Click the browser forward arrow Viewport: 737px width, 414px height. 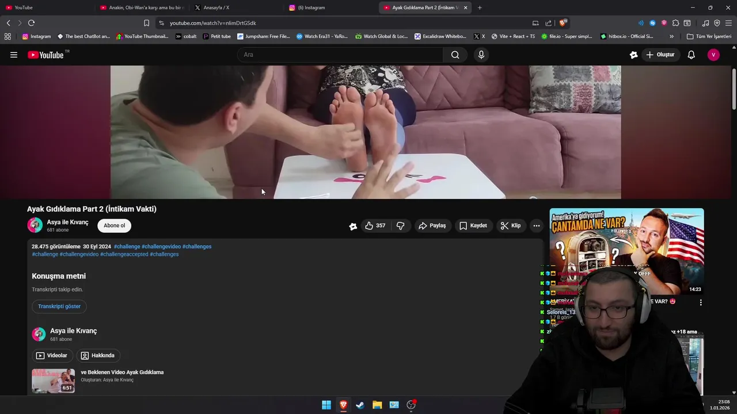tap(20, 23)
